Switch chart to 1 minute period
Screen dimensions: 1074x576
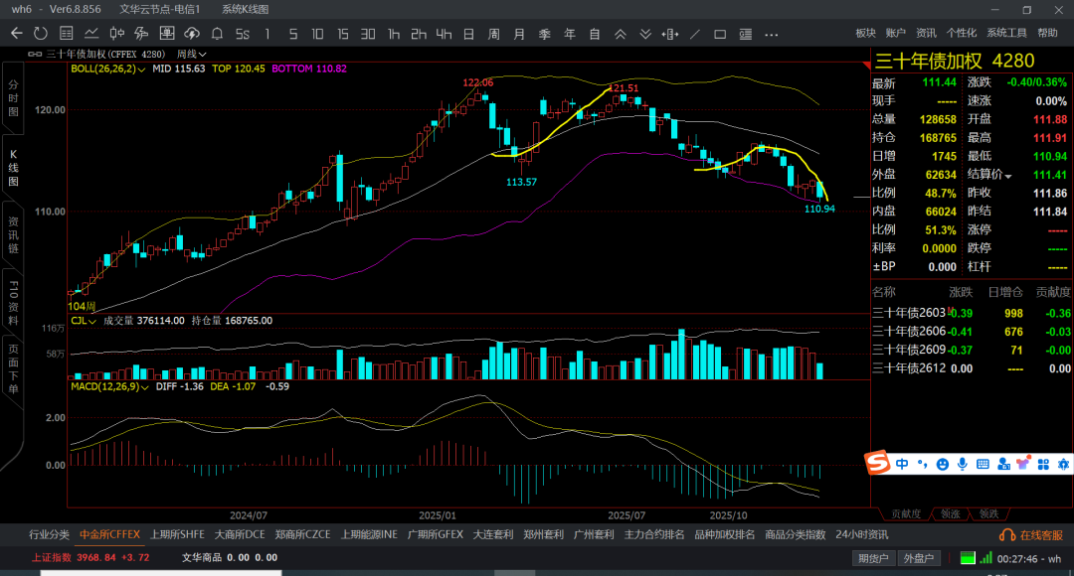(268, 34)
